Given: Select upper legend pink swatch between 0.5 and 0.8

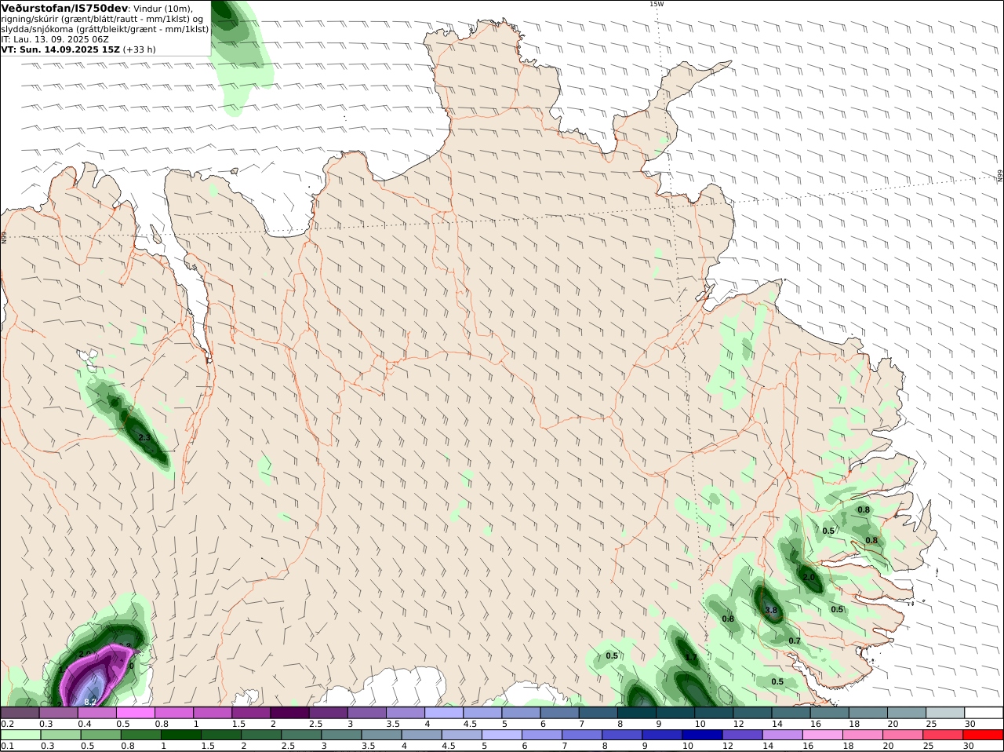Looking at the screenshot, I should click(136, 712).
